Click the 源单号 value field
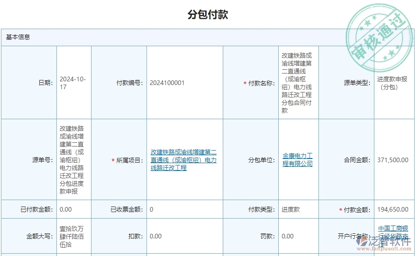This screenshot has height=256, width=416. 72,160
